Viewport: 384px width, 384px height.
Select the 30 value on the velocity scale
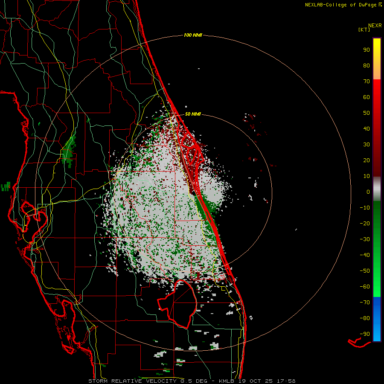click(x=367, y=145)
